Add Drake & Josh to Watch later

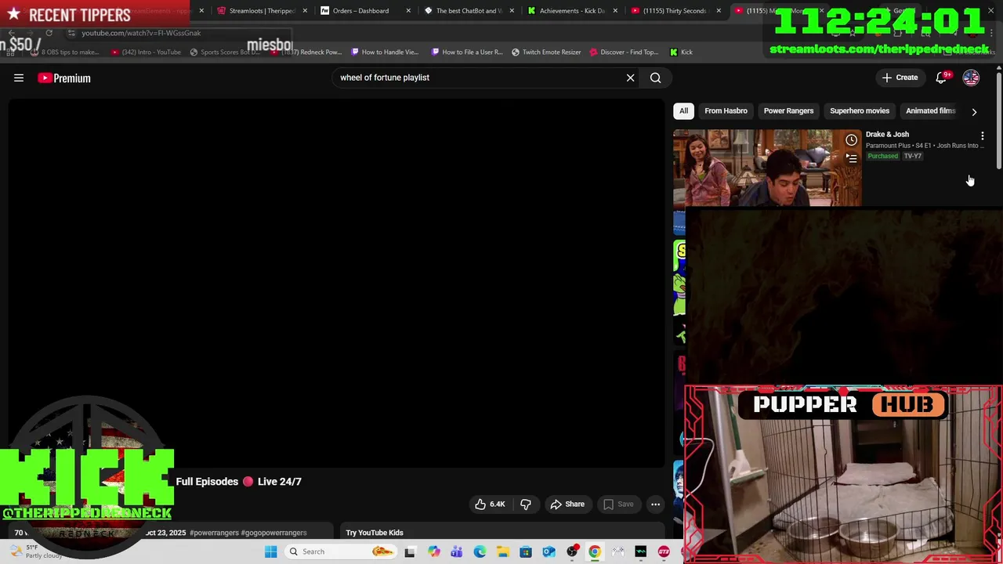click(x=851, y=140)
